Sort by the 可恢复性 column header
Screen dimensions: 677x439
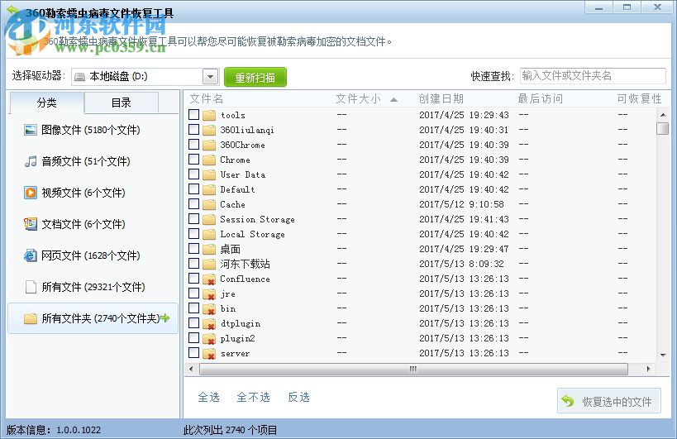point(639,99)
